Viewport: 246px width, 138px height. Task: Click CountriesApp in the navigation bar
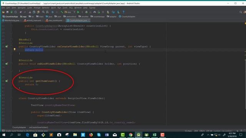click(x=10, y=16)
